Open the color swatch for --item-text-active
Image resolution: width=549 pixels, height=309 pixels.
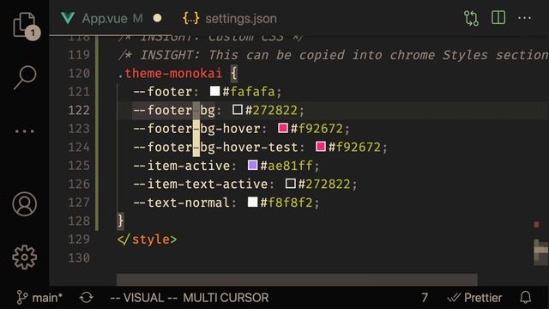[291, 183]
